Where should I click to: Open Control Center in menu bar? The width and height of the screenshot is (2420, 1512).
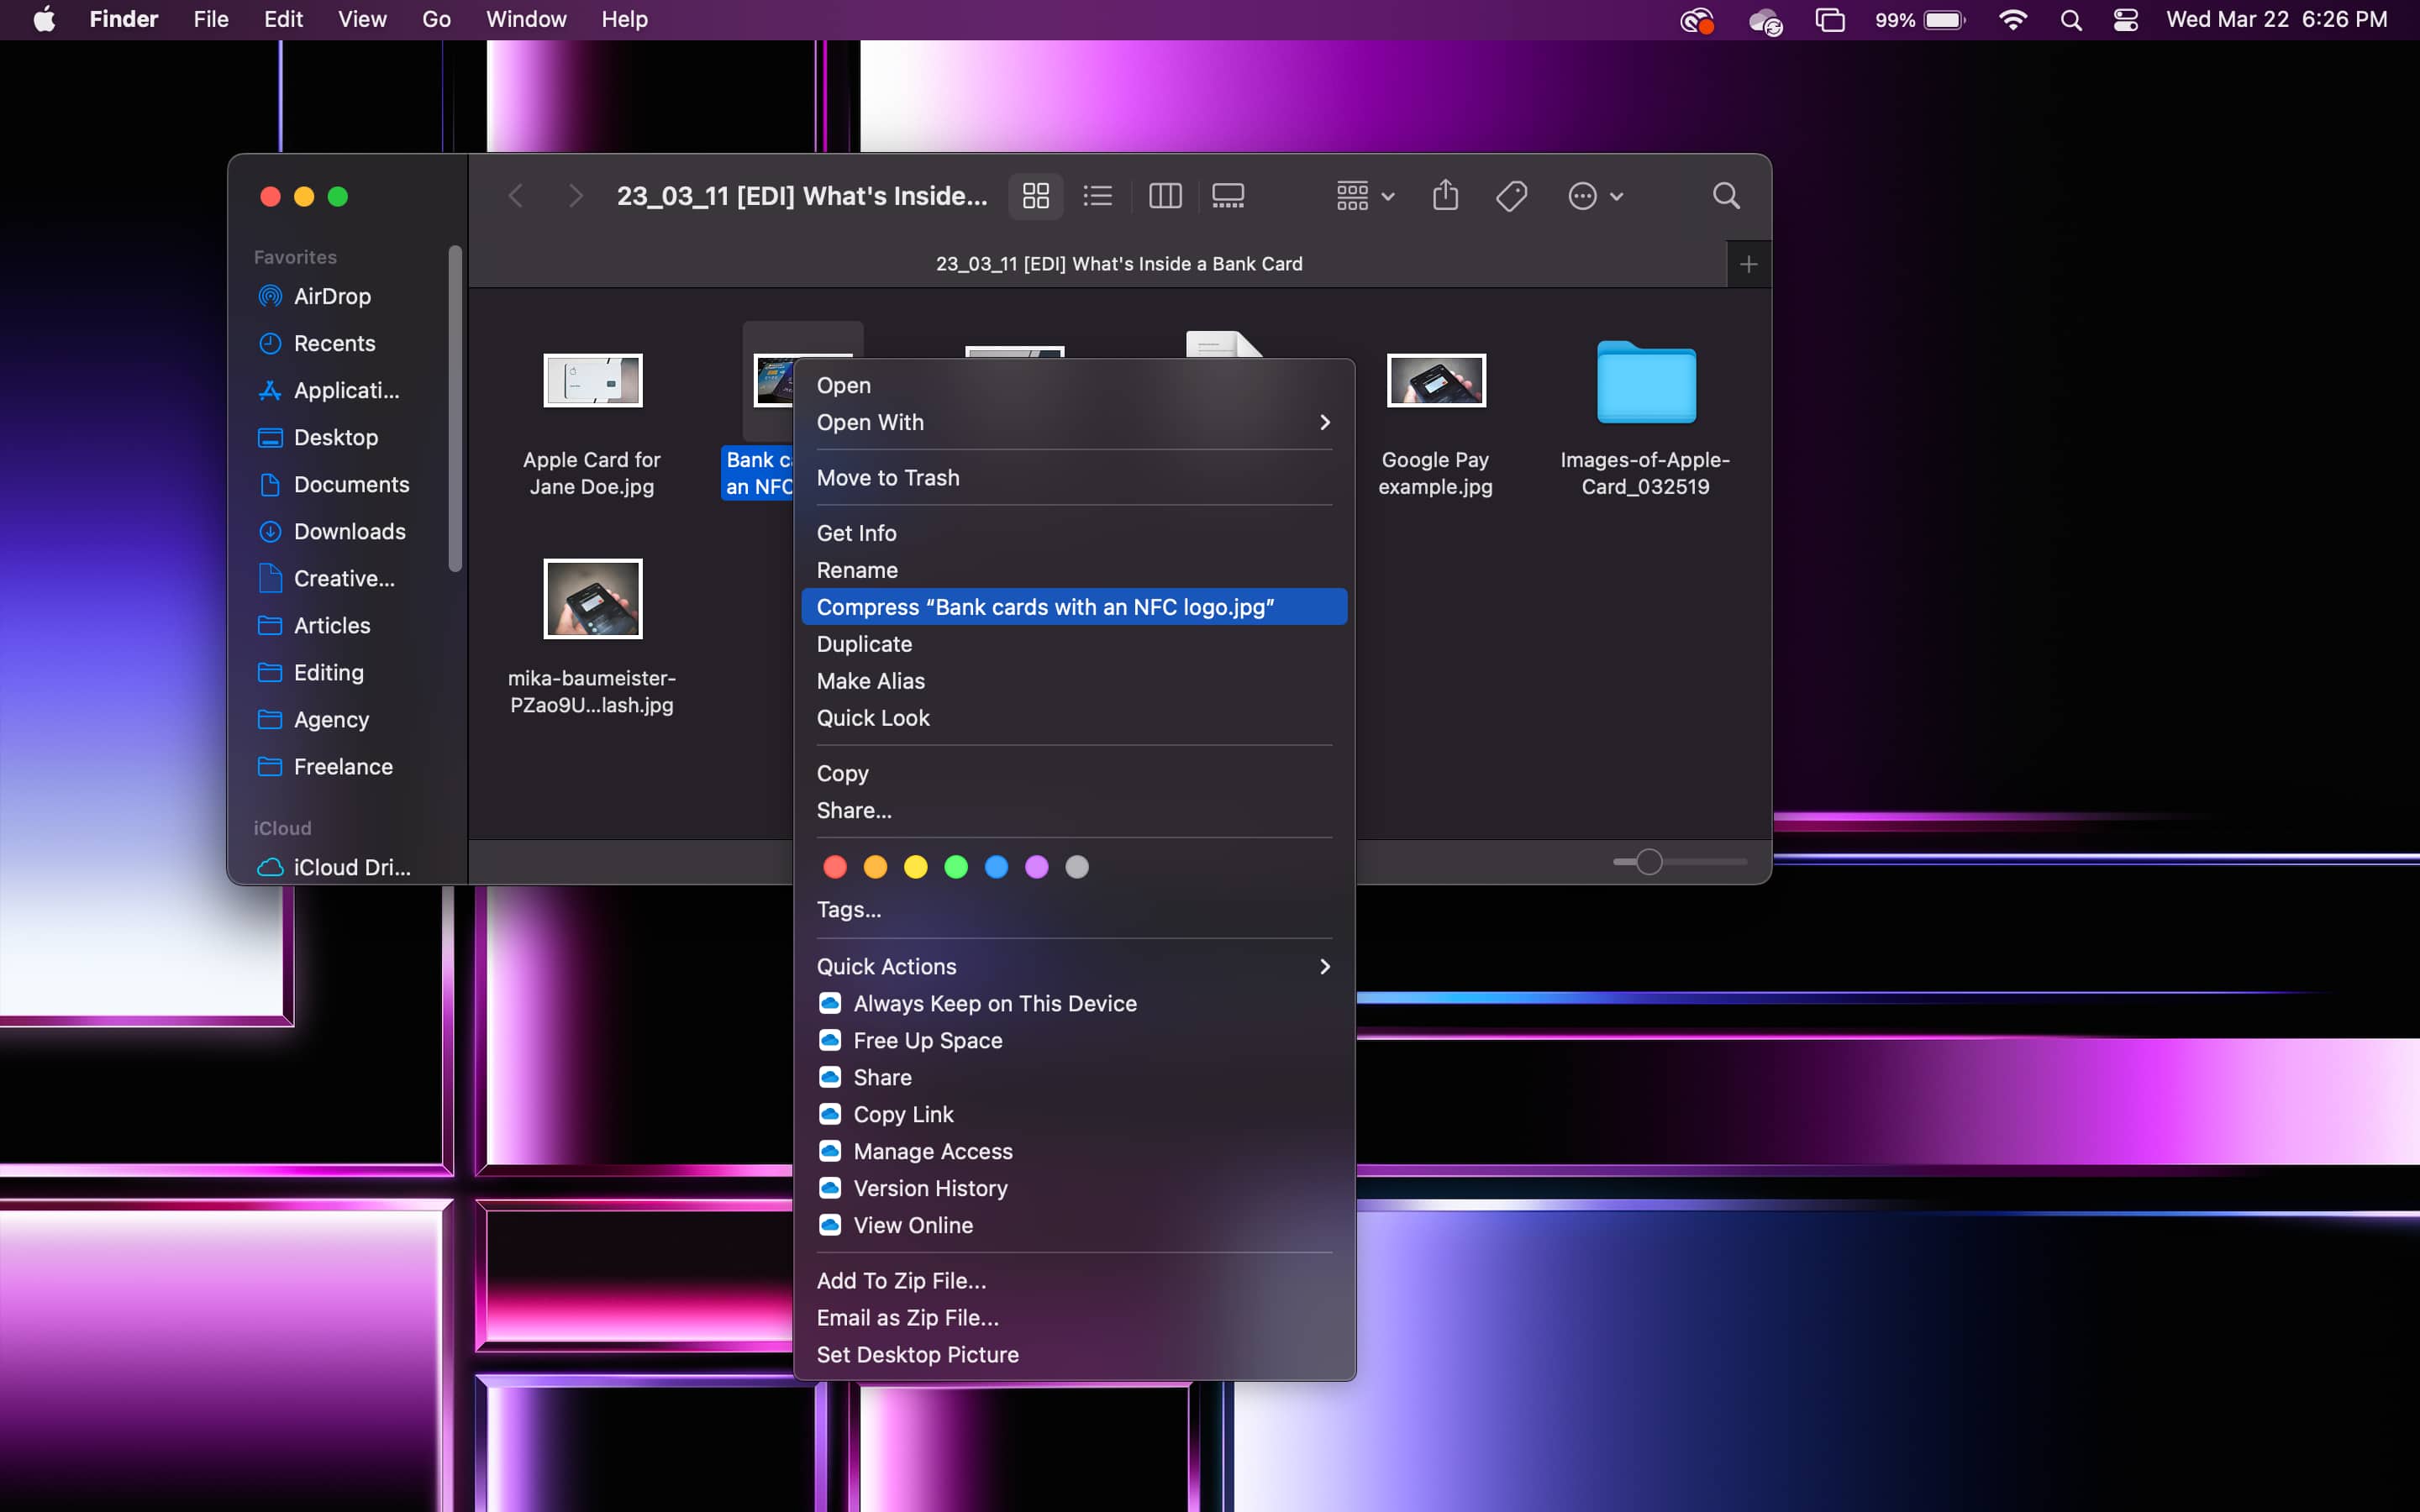2125,20
